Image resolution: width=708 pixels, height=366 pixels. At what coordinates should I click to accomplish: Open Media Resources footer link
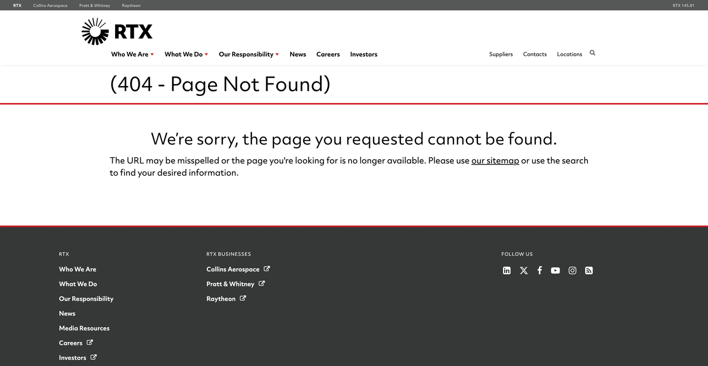click(84, 328)
